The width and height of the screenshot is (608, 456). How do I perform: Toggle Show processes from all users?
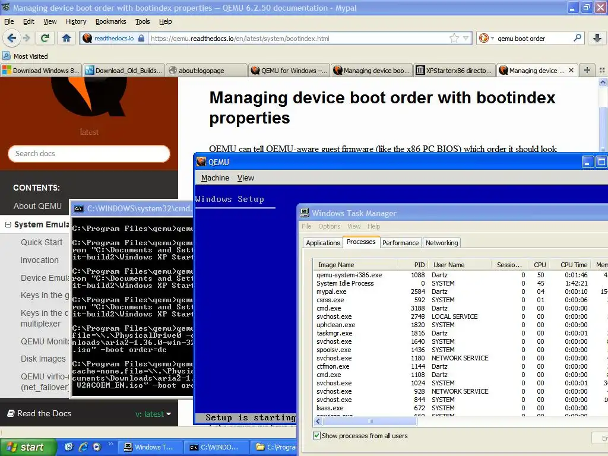click(317, 435)
